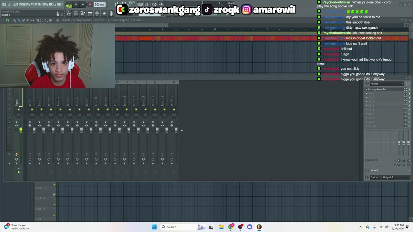The width and height of the screenshot is (413, 232).
Task: Click the Master volume fader
Action: (21, 130)
